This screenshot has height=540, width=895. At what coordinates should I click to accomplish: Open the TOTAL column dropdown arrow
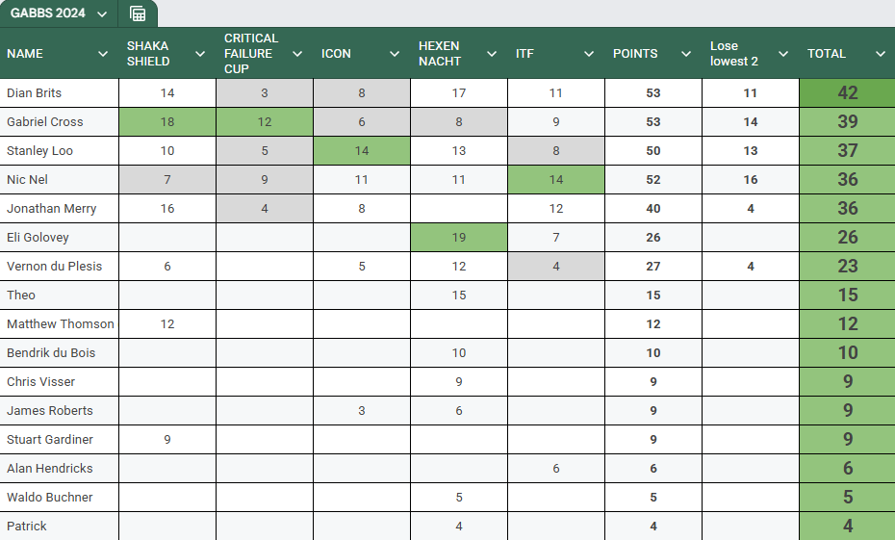coord(881,54)
